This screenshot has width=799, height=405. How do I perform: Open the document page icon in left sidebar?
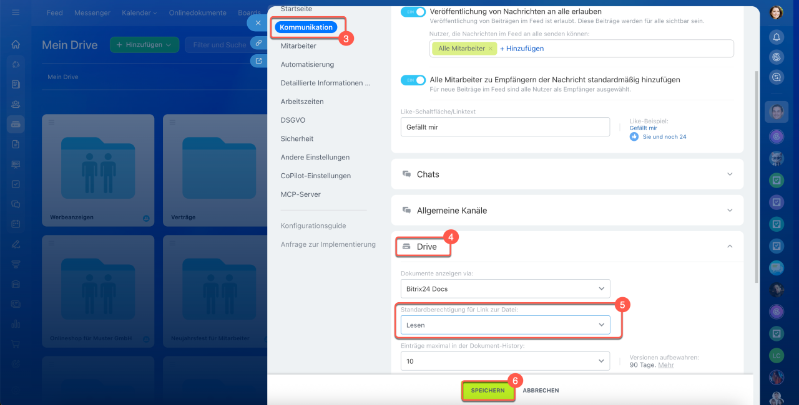tap(16, 144)
